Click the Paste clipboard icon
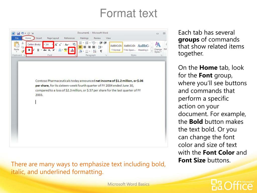This screenshot has height=193, width=257. 16,44
